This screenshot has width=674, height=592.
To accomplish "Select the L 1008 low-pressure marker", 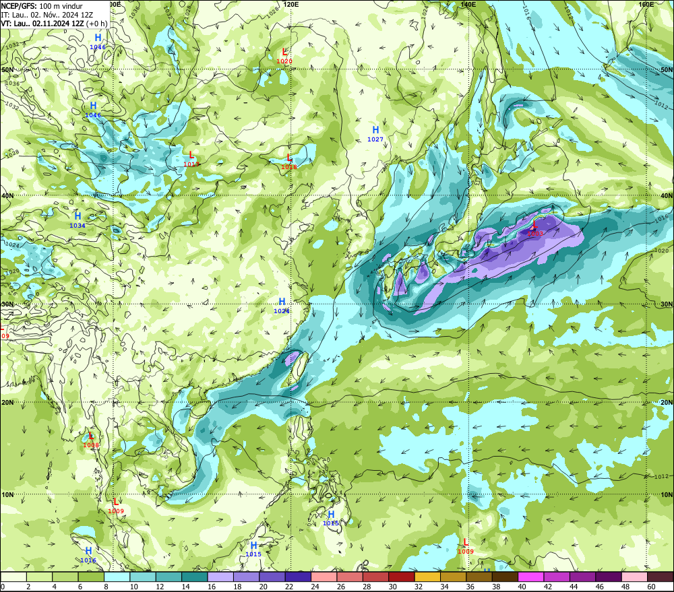I will (91, 440).
